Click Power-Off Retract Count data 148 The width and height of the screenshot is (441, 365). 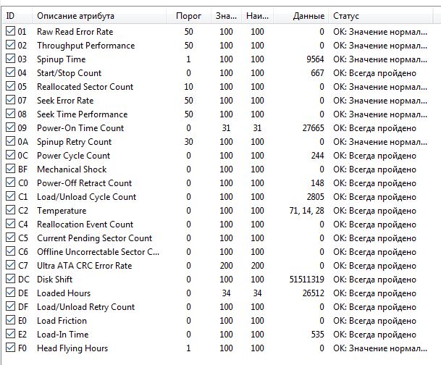317,183
